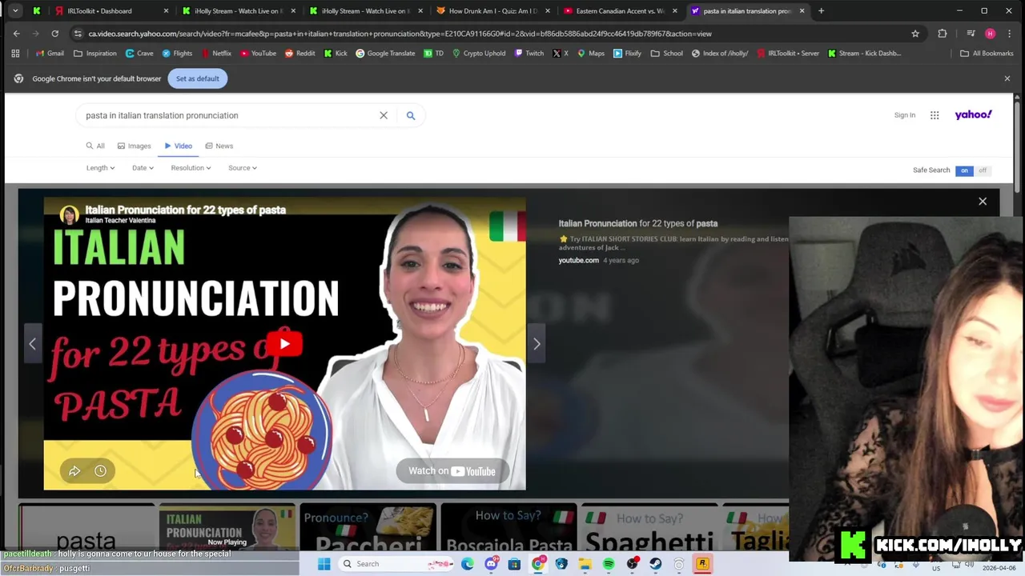This screenshot has height=576, width=1025.
Task: Open YouTube bookmark
Action: point(258,54)
